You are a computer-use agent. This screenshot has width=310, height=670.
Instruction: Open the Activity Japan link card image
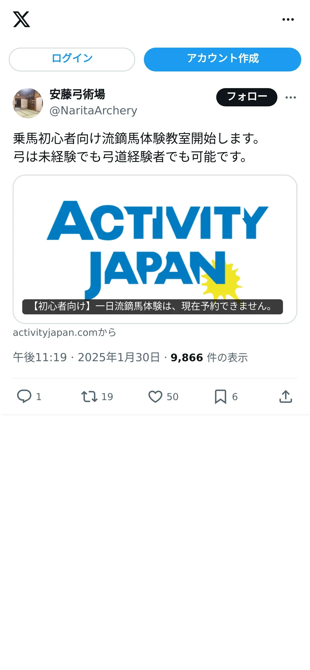pyautogui.click(x=155, y=249)
